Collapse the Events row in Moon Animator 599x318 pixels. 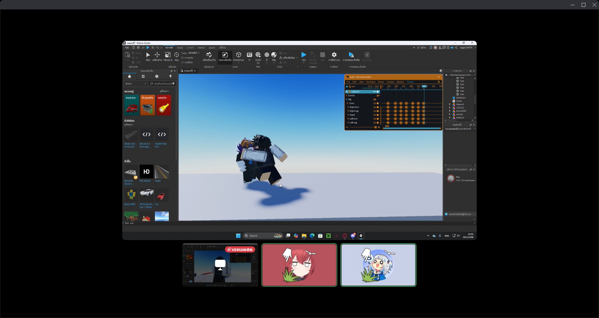(x=347, y=96)
